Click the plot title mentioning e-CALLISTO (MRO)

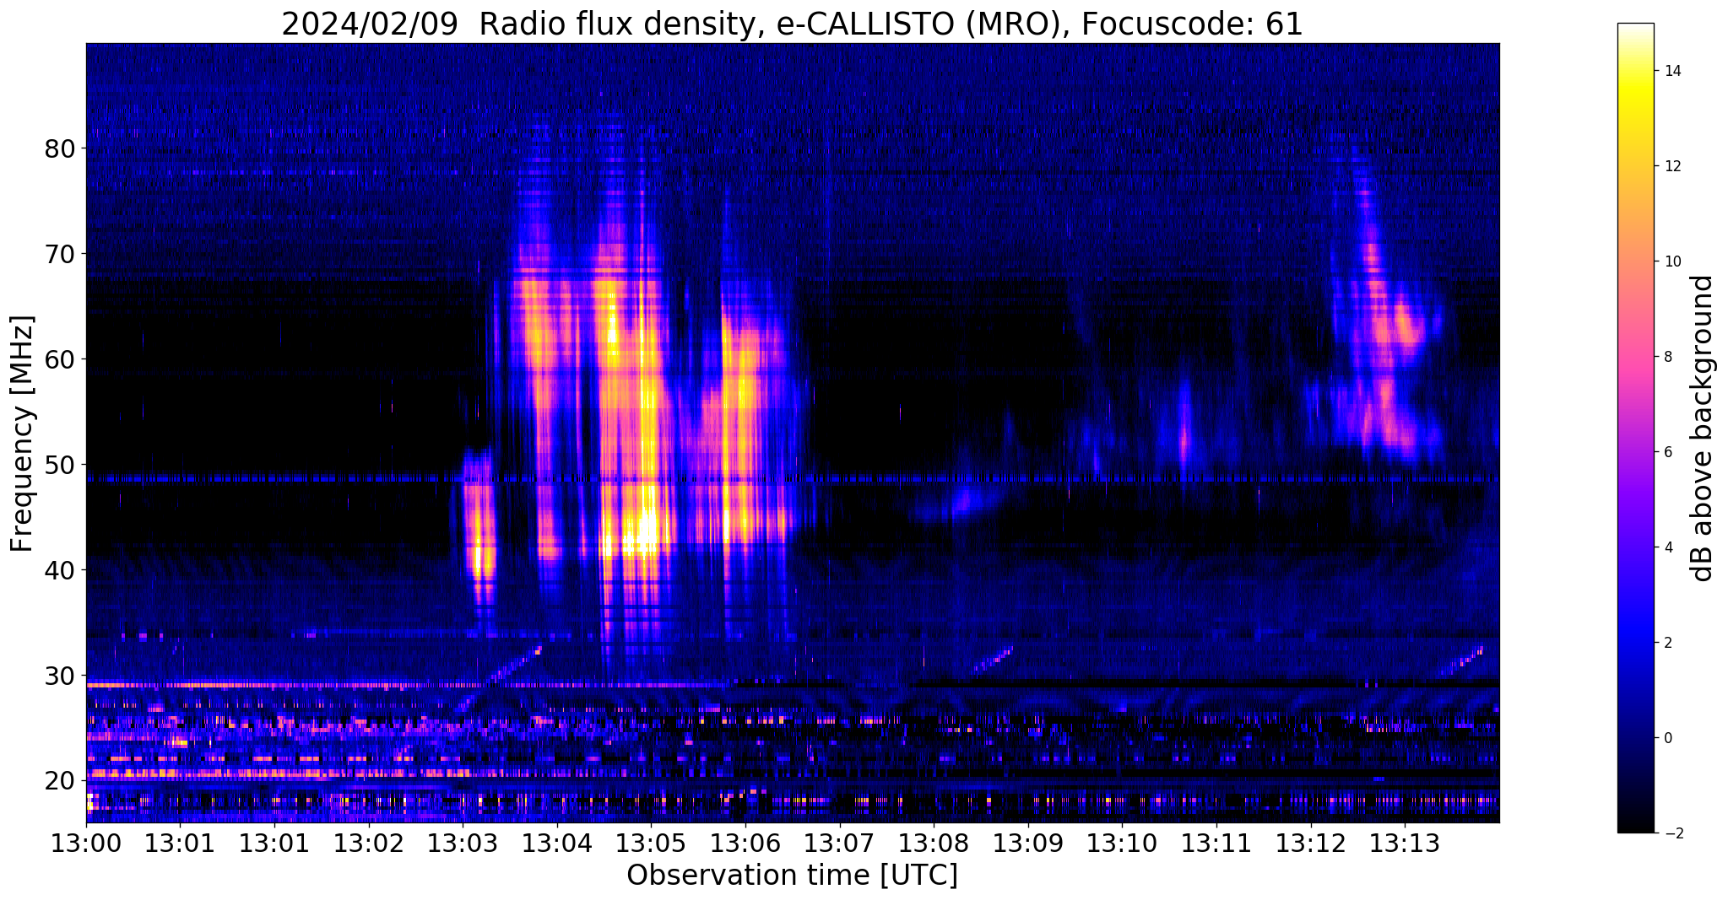click(792, 24)
